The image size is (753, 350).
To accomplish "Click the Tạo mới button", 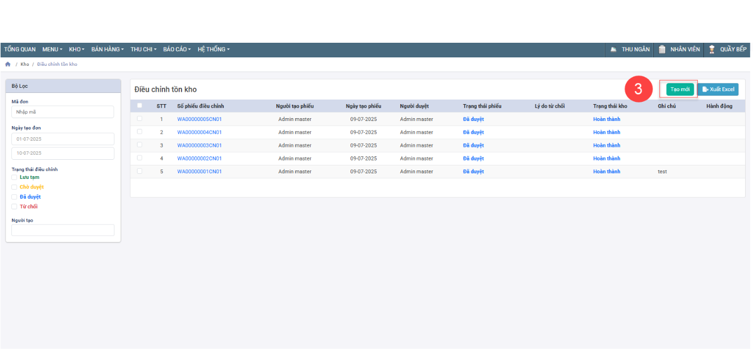I will click(x=680, y=89).
